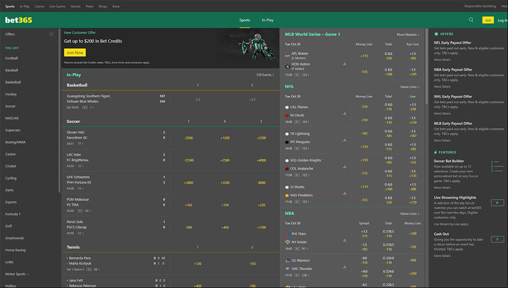This screenshot has height=288, width=508.
Task: Open stats icon for ATL Braves game
Action: [x=345, y=64]
